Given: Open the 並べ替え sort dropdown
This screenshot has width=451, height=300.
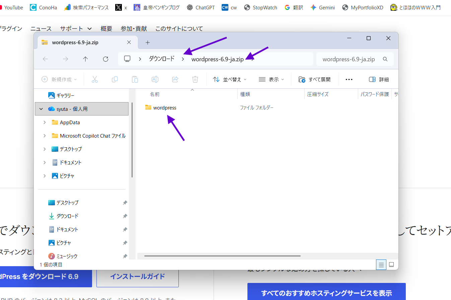Looking at the screenshot, I should tap(230, 79).
